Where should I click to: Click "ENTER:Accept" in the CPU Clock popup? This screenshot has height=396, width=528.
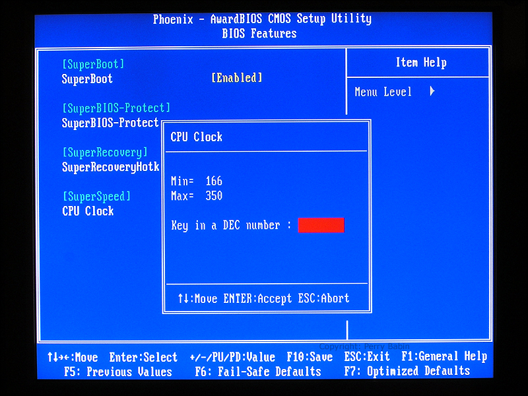pos(257,299)
